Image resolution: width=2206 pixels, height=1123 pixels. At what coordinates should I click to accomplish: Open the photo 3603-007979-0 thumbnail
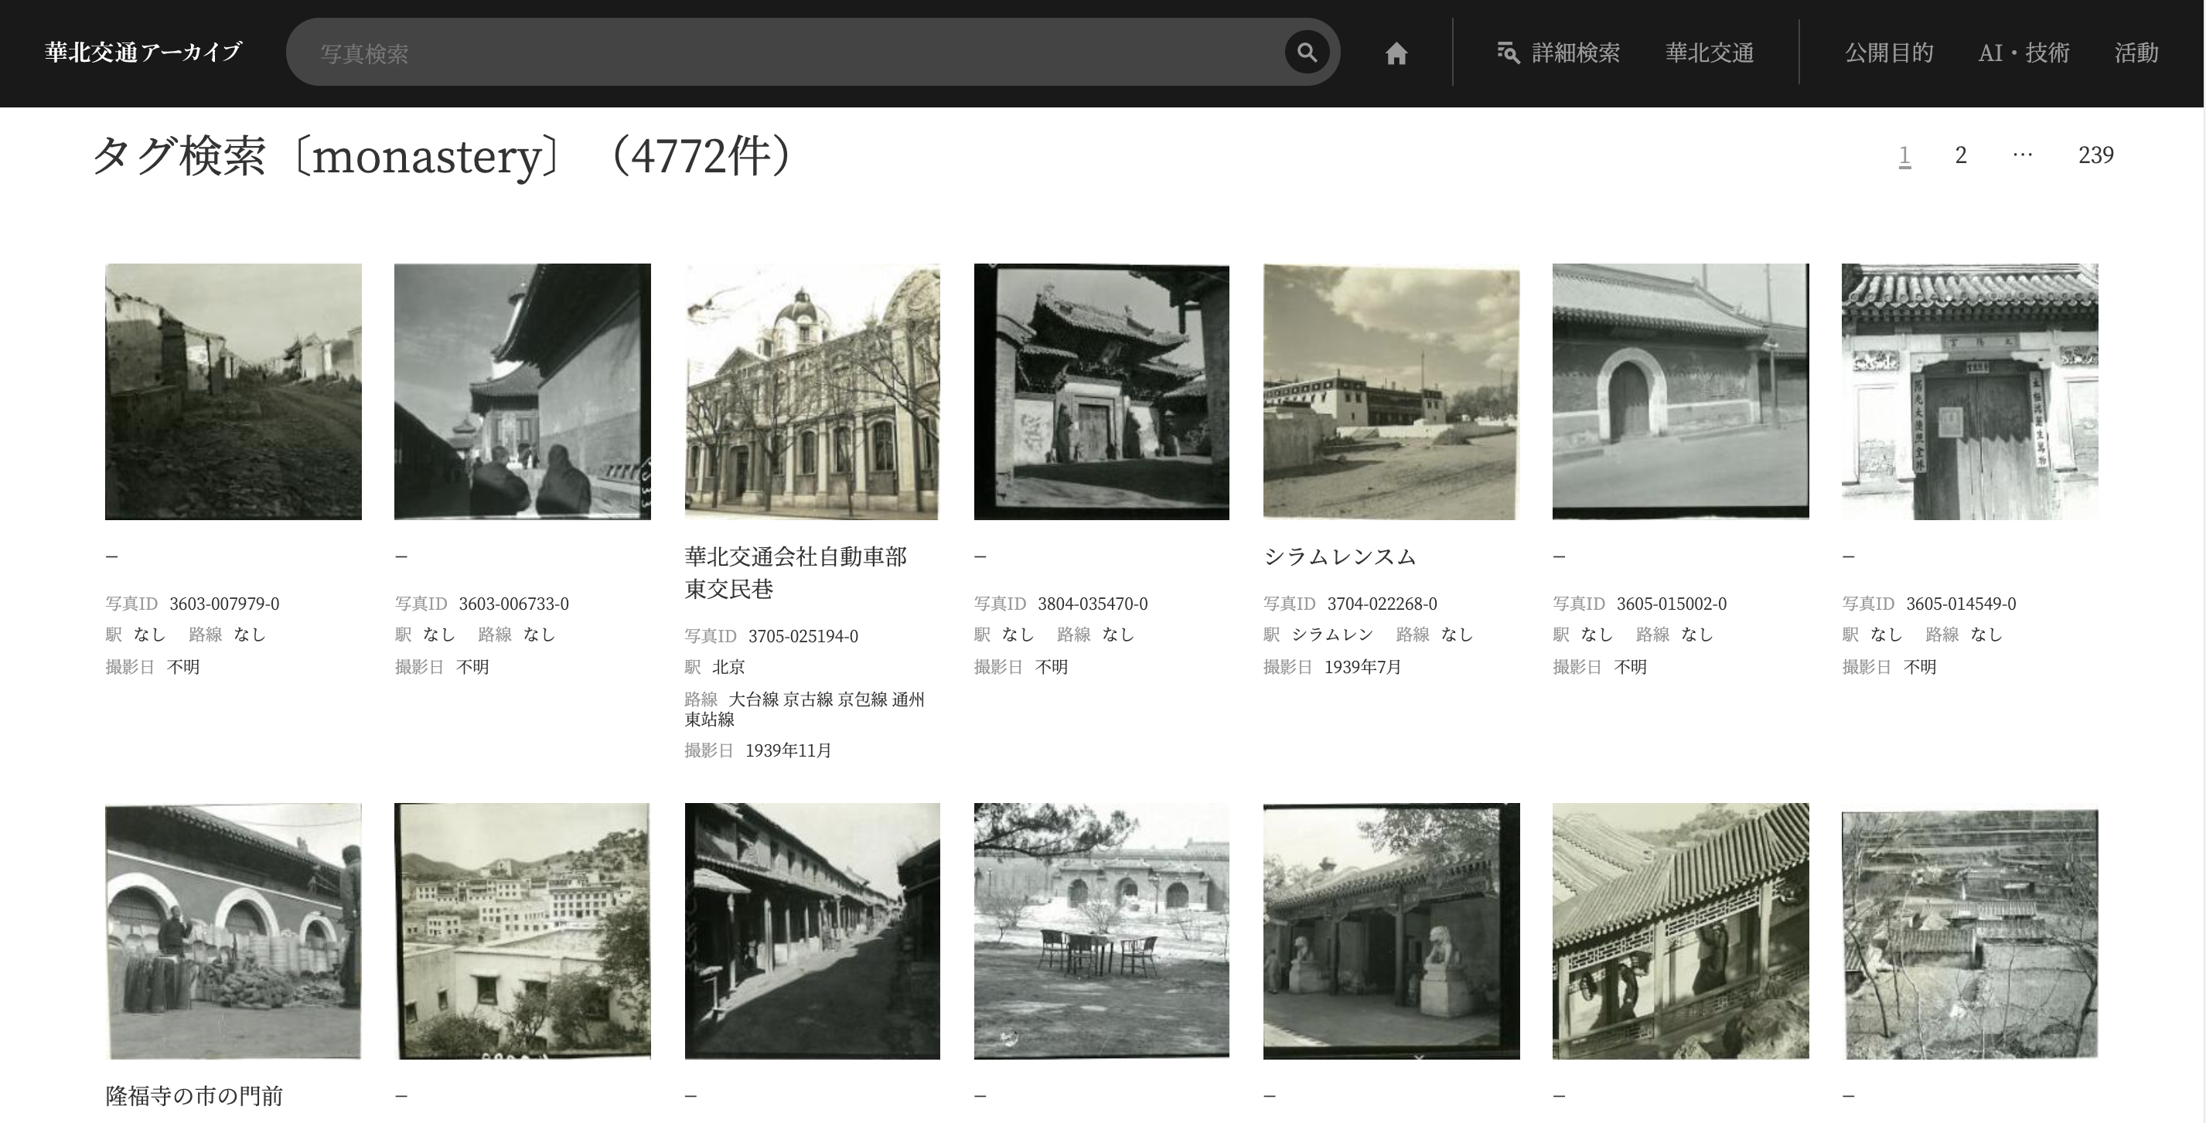pyautogui.click(x=233, y=391)
